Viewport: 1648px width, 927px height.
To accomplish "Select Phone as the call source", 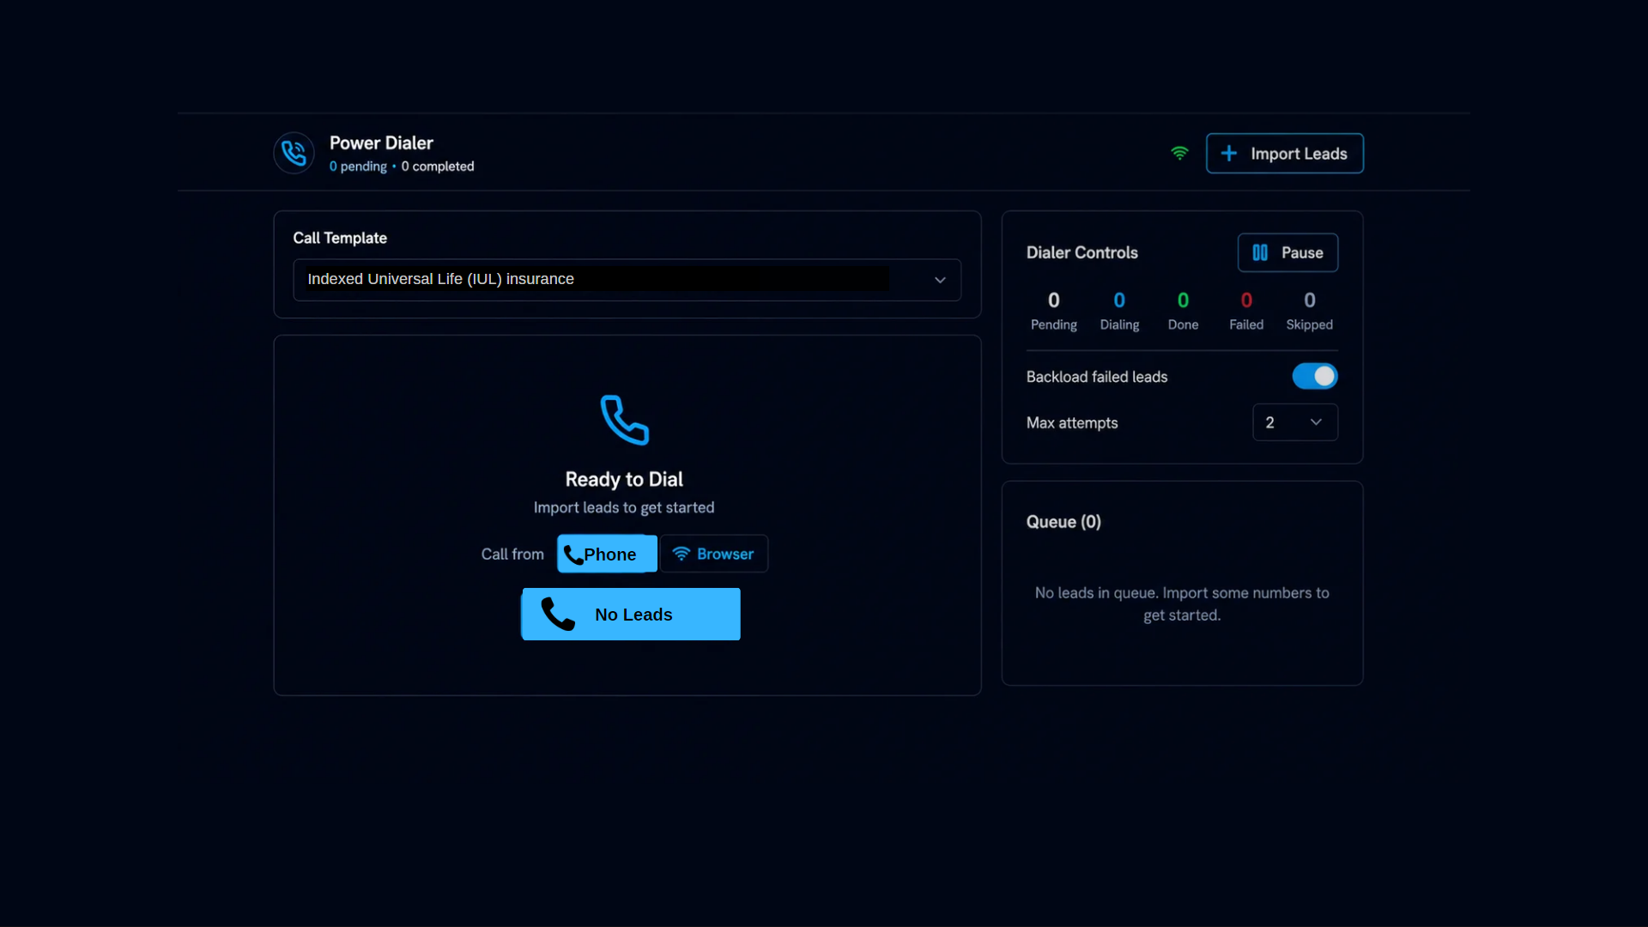I will tap(607, 554).
